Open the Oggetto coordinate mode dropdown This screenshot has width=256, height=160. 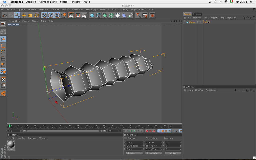click(x=134, y=153)
